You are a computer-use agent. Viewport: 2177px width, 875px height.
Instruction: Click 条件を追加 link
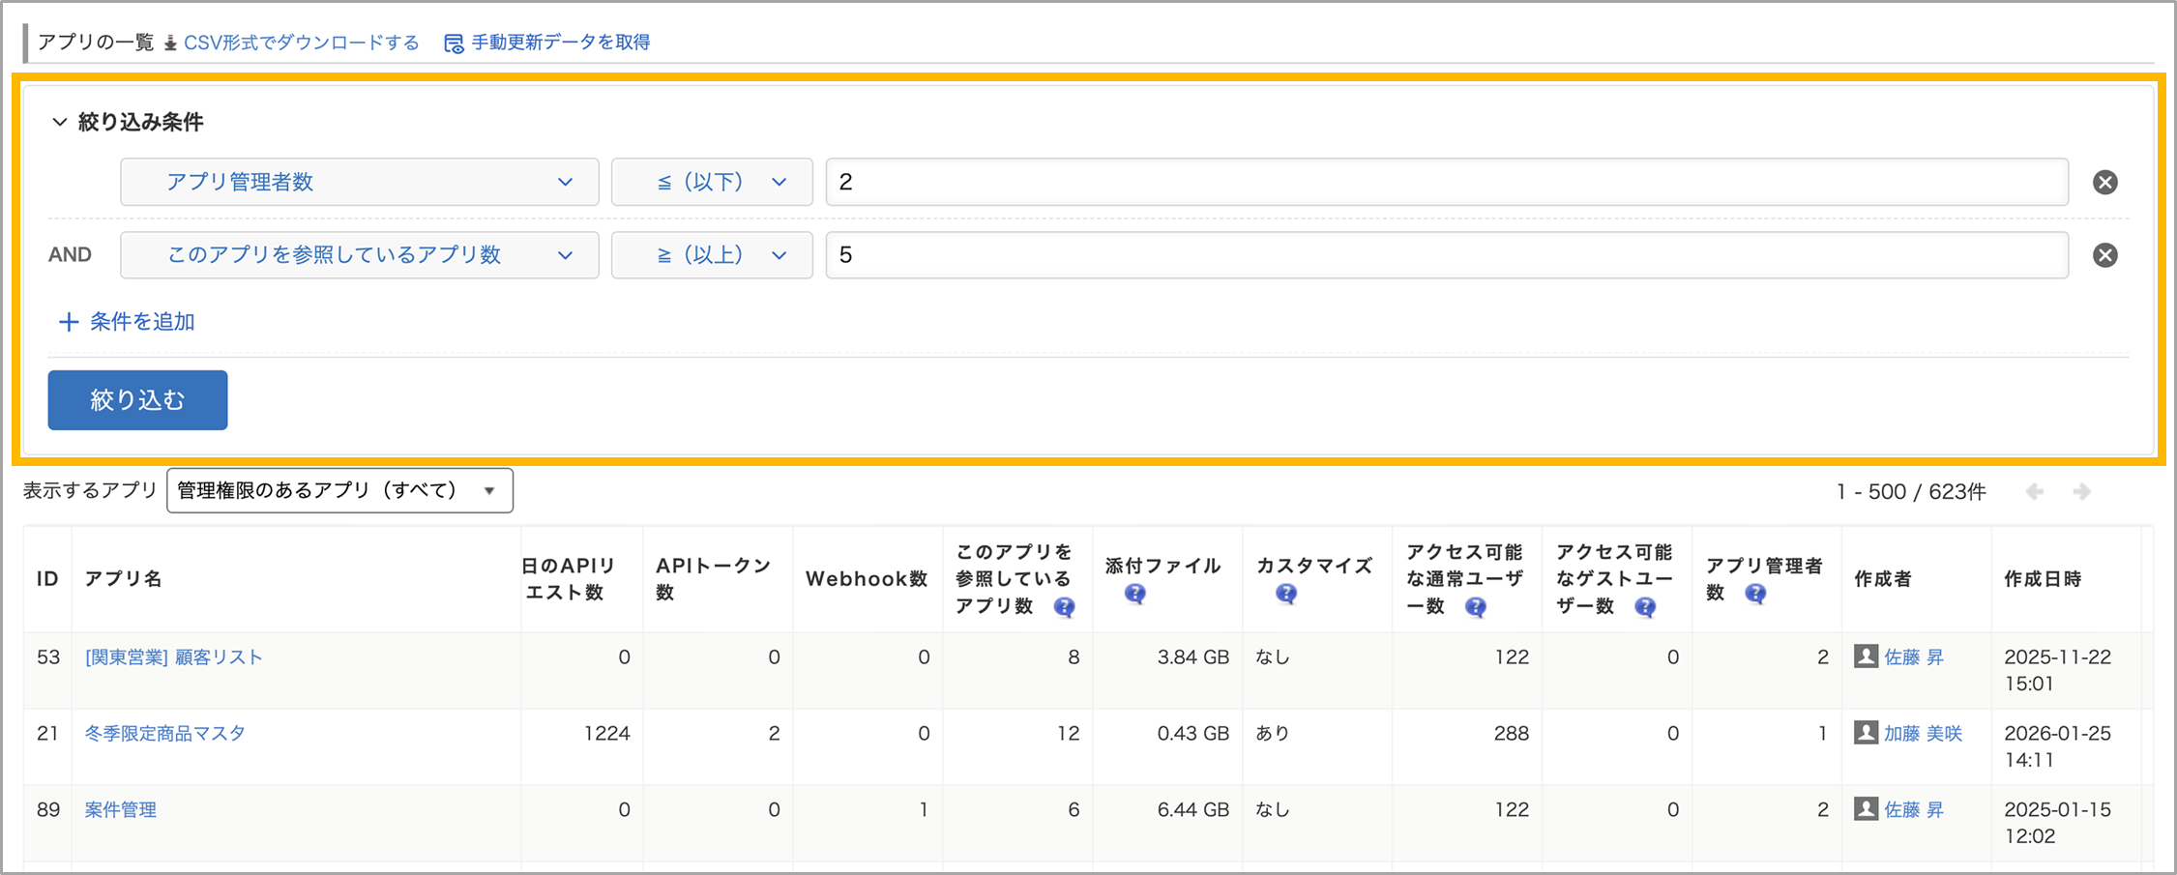[x=142, y=322]
